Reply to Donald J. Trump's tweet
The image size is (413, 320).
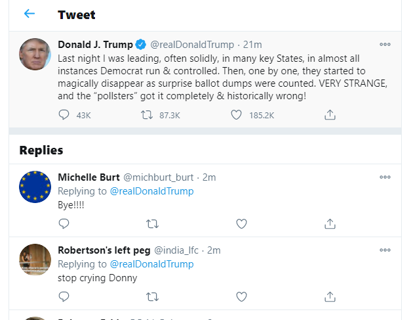(64, 115)
